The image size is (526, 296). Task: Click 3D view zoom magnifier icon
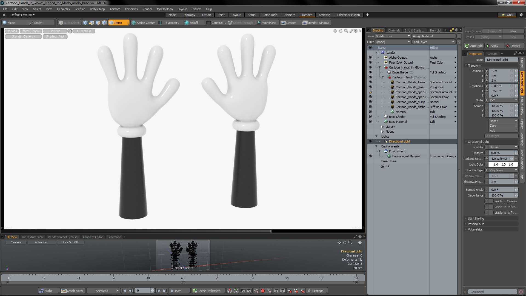tap(350, 243)
